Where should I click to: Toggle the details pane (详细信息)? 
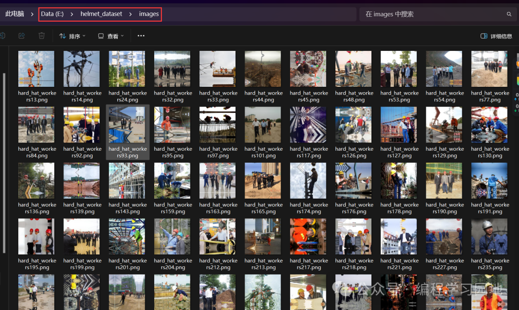pos(496,36)
